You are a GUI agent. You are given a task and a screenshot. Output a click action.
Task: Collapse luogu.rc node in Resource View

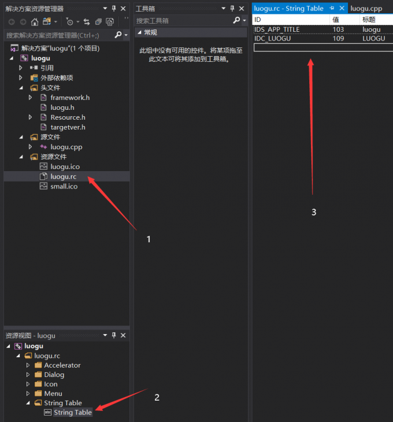pos(18,356)
